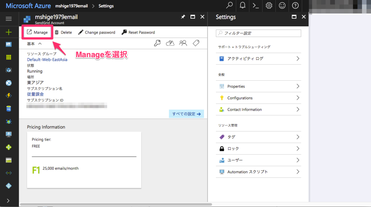Click mshige1979email breadcrumb in top bar
The width and height of the screenshot is (371, 207).
click(x=71, y=6)
